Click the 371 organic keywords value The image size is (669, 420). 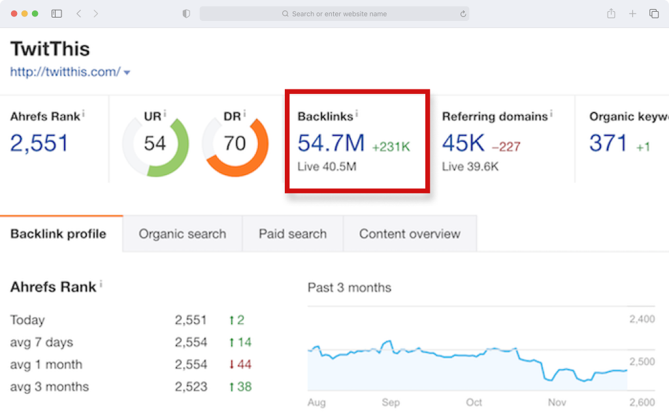[x=608, y=143]
